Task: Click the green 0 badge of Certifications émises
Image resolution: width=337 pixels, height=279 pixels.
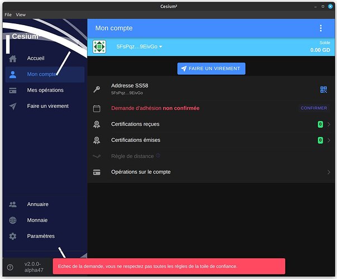Action: coord(320,140)
